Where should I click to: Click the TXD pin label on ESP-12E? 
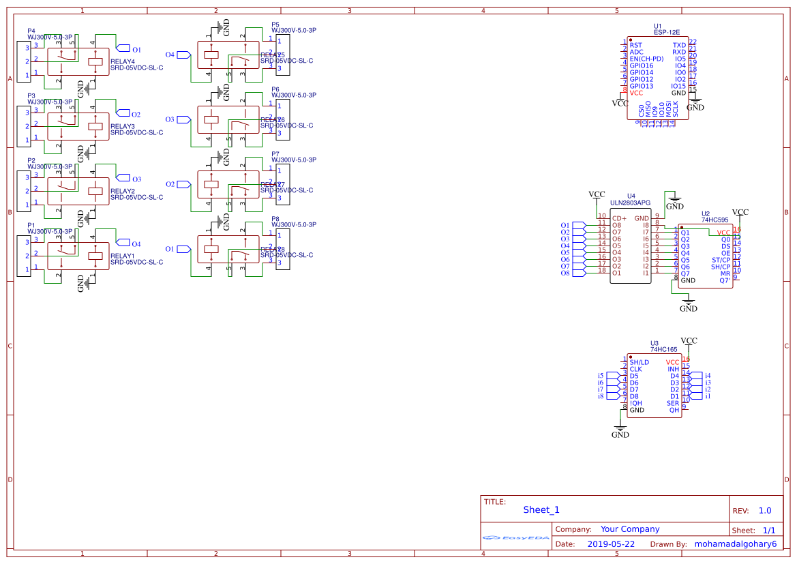tap(679, 45)
